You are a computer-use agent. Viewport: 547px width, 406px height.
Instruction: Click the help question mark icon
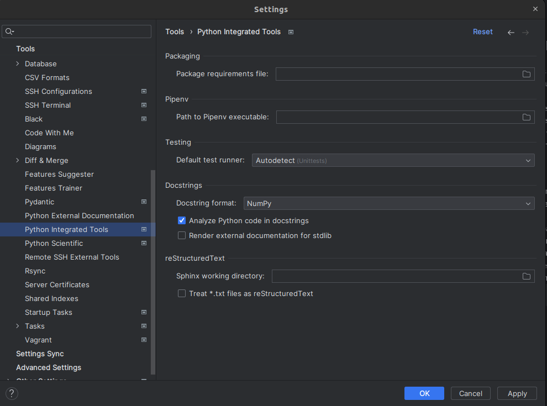point(11,393)
